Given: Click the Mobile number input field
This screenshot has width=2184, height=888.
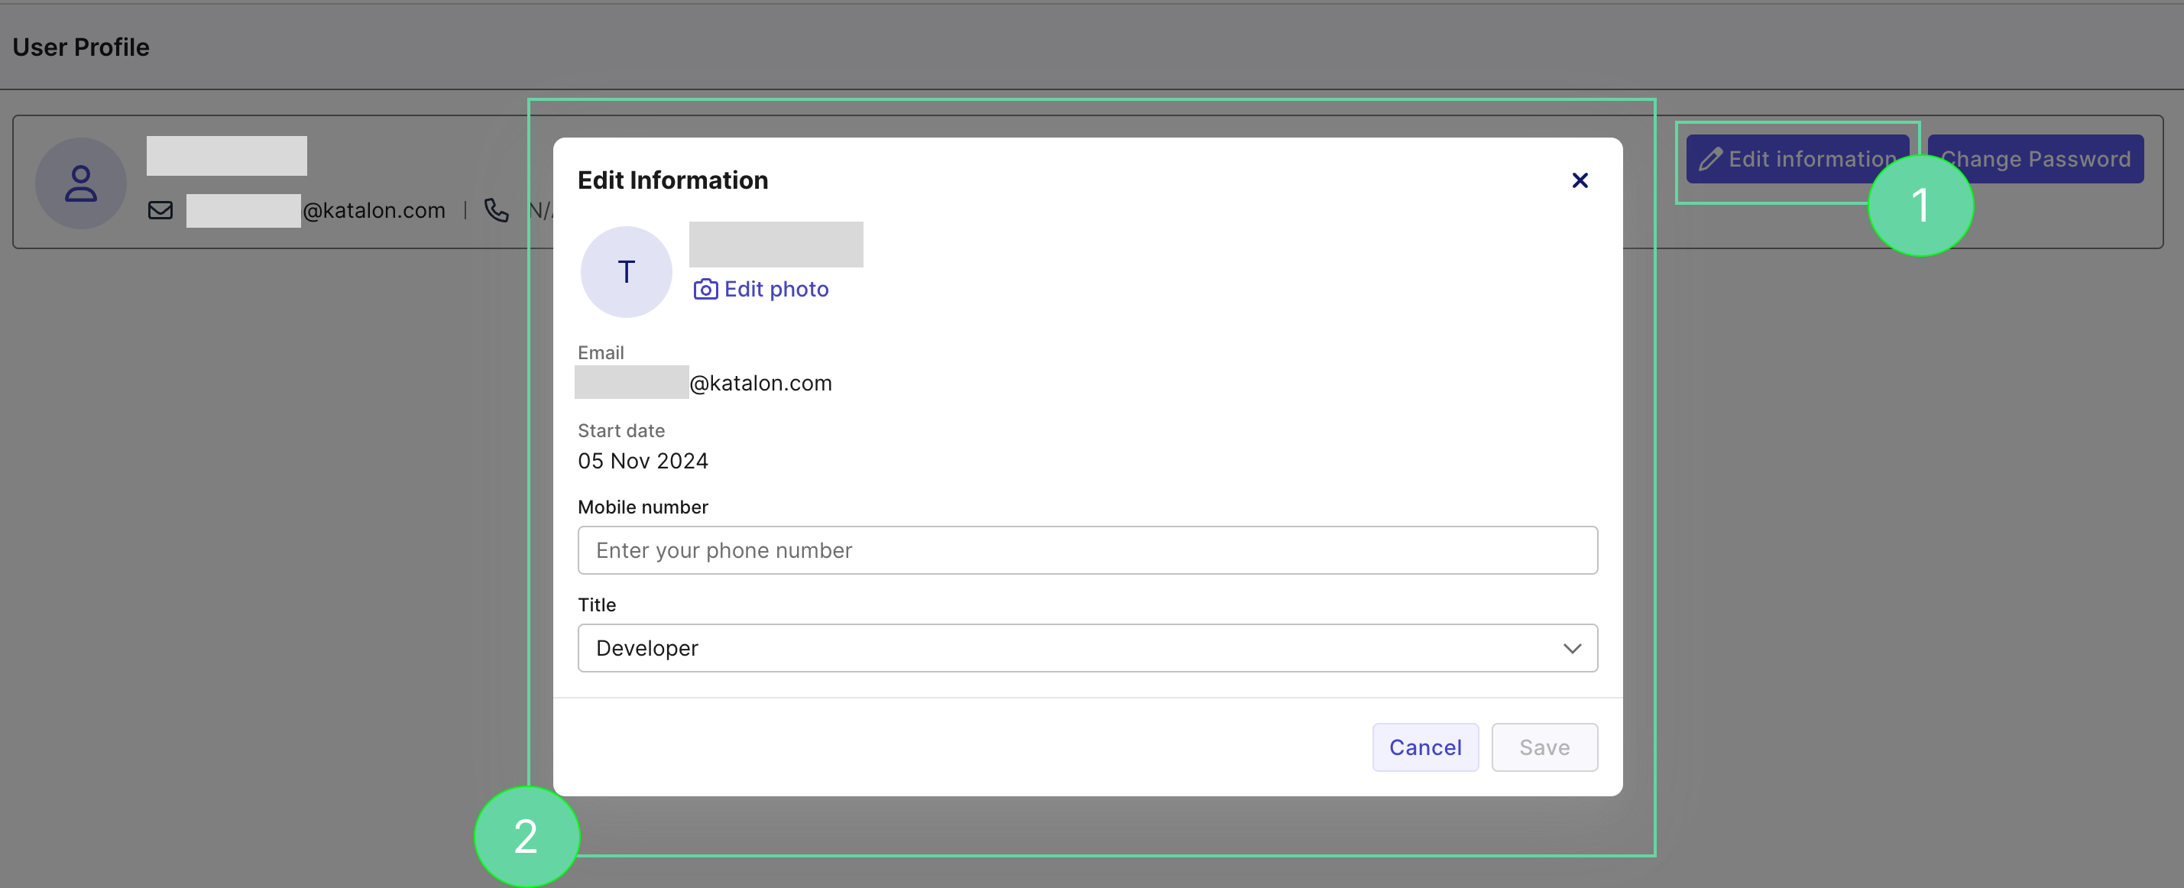Looking at the screenshot, I should [1087, 549].
